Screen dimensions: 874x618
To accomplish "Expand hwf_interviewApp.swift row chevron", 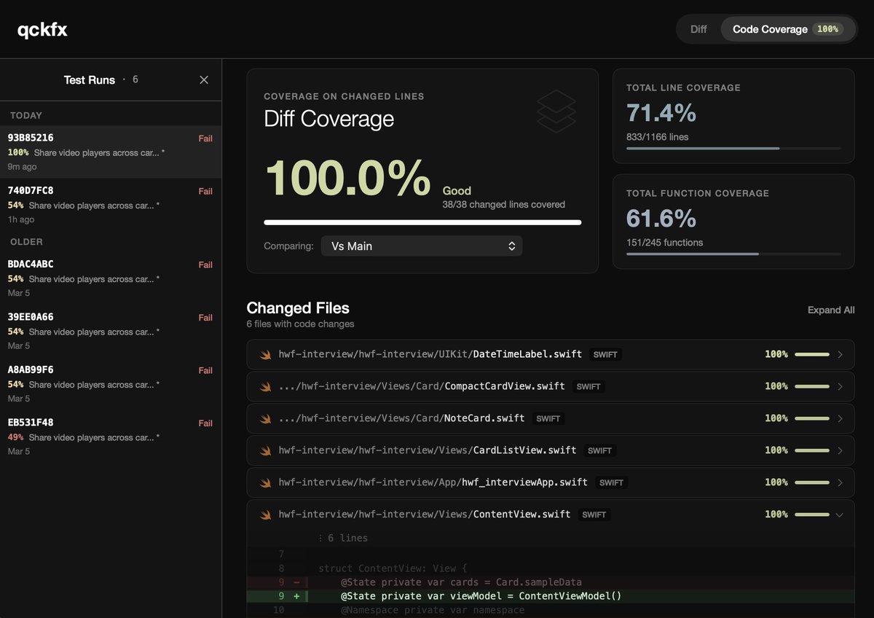I will pyautogui.click(x=840, y=482).
